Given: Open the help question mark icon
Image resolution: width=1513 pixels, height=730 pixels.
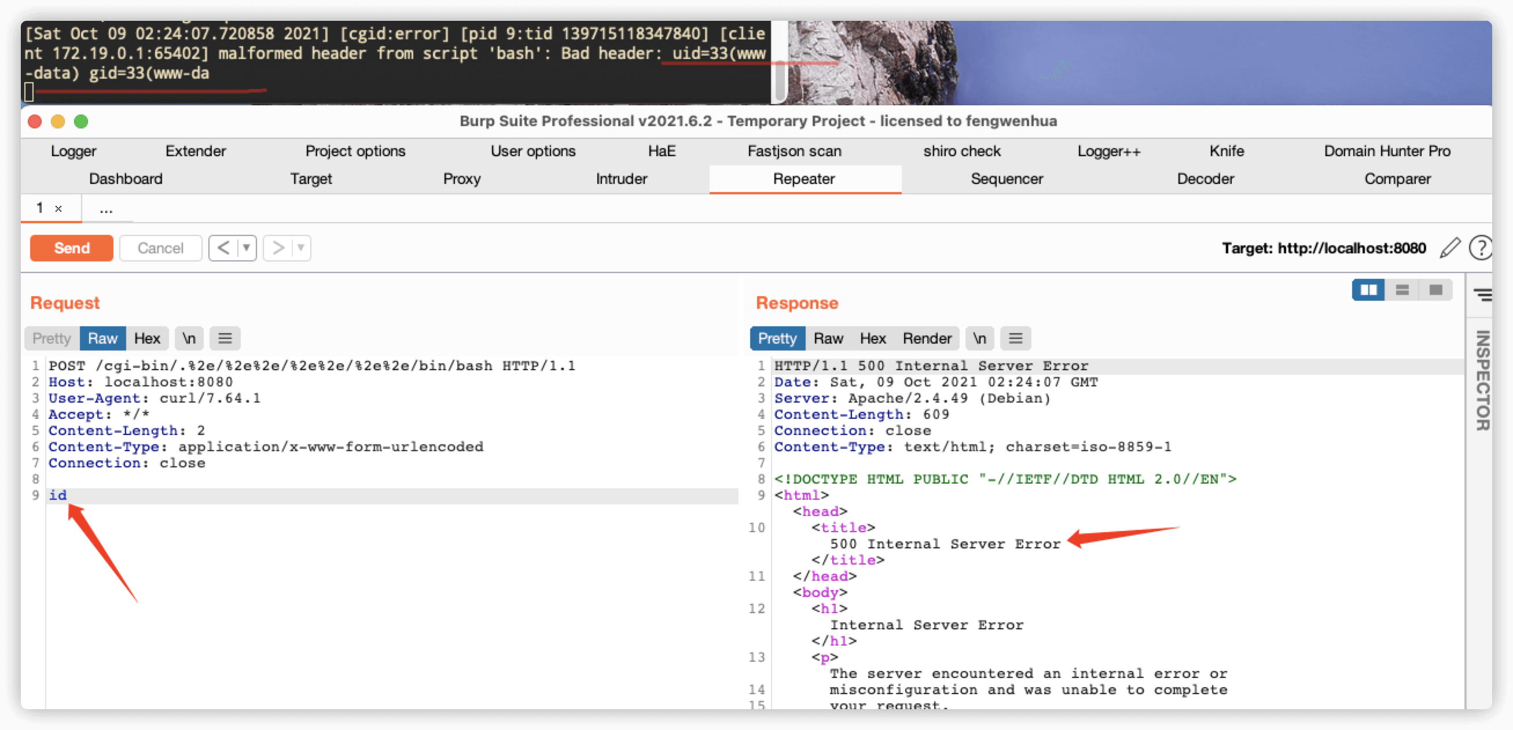Looking at the screenshot, I should 1480,248.
